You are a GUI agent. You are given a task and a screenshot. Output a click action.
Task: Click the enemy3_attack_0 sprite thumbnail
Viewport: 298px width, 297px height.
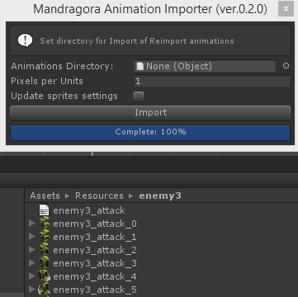click(44, 224)
